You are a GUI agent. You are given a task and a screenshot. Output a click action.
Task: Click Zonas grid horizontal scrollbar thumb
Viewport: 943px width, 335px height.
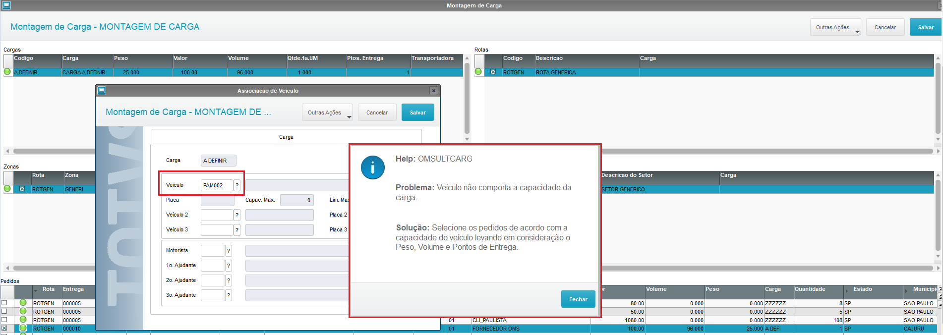pyautogui.click(x=55, y=268)
